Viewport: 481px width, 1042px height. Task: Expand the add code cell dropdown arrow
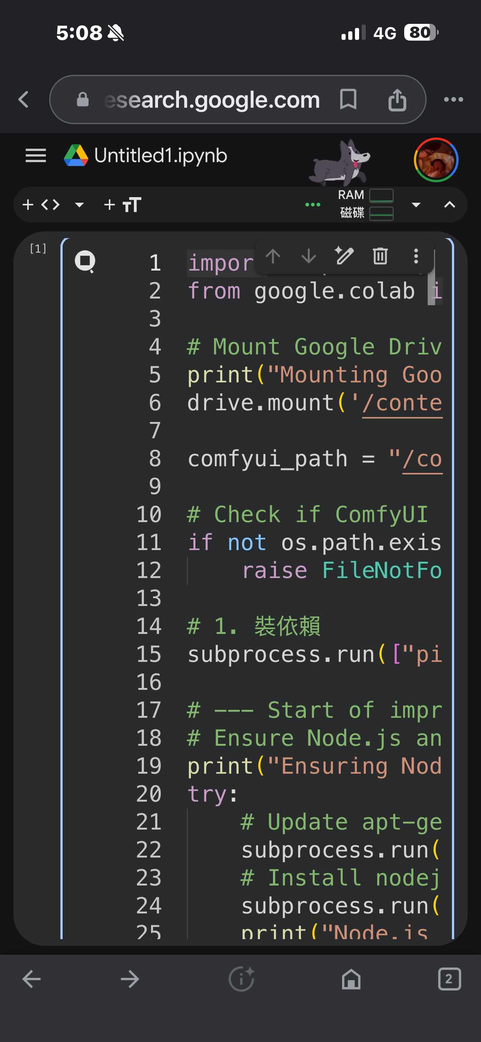[x=79, y=205]
